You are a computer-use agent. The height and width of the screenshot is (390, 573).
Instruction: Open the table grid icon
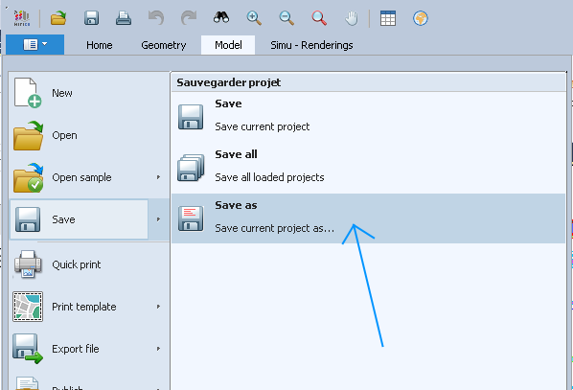pos(388,18)
